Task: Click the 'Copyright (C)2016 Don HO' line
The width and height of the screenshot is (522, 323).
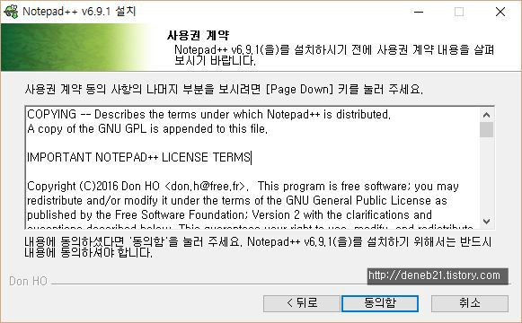Action: click(243, 186)
